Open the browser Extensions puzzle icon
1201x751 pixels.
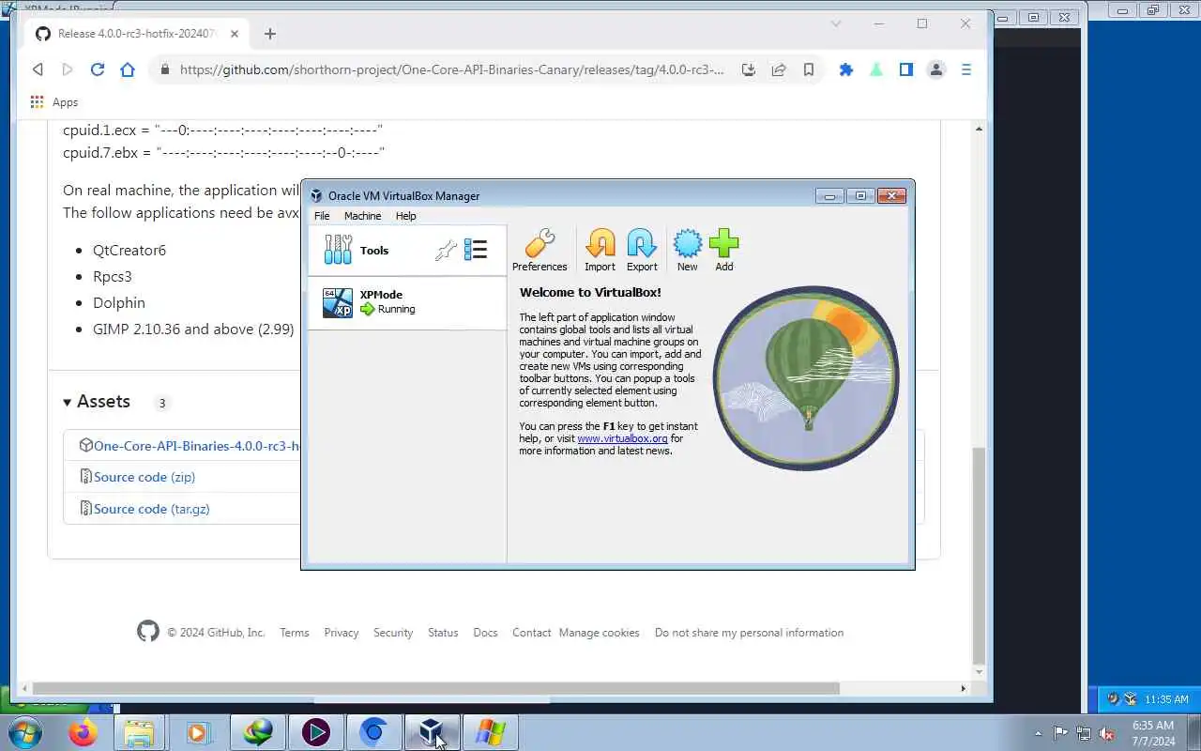point(846,69)
